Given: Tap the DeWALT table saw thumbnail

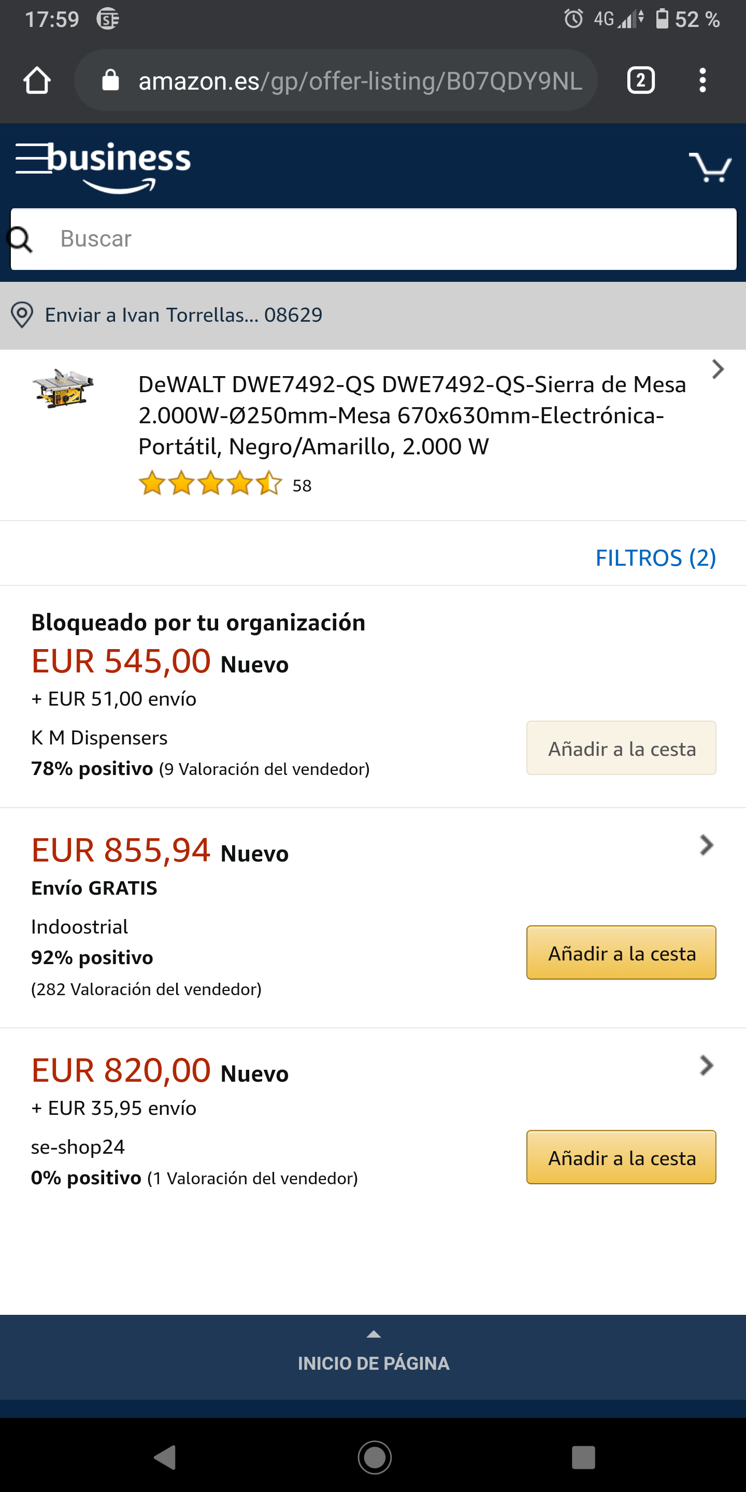Looking at the screenshot, I should coord(64,389).
